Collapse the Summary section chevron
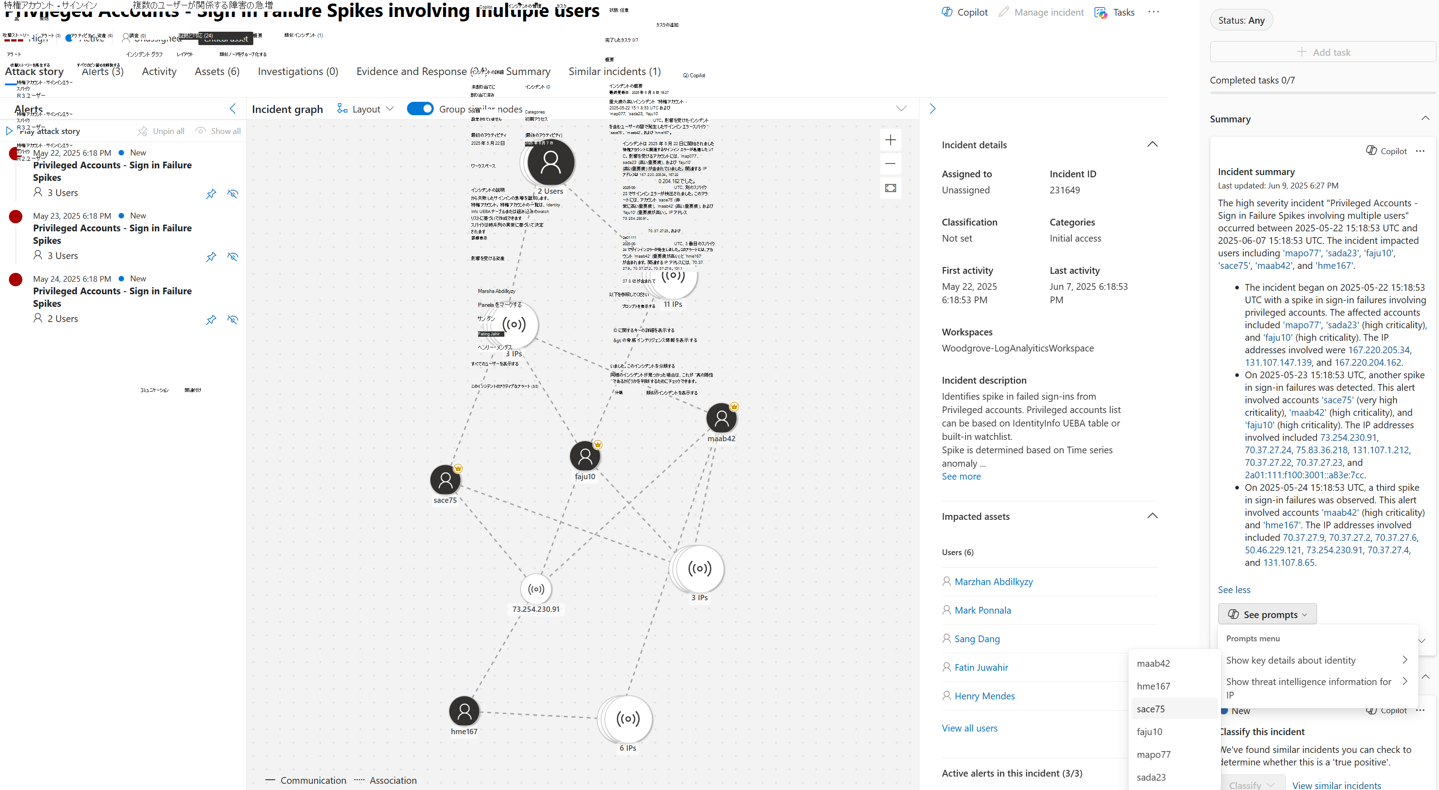Image resolution: width=1439 pixels, height=790 pixels. click(x=1425, y=118)
